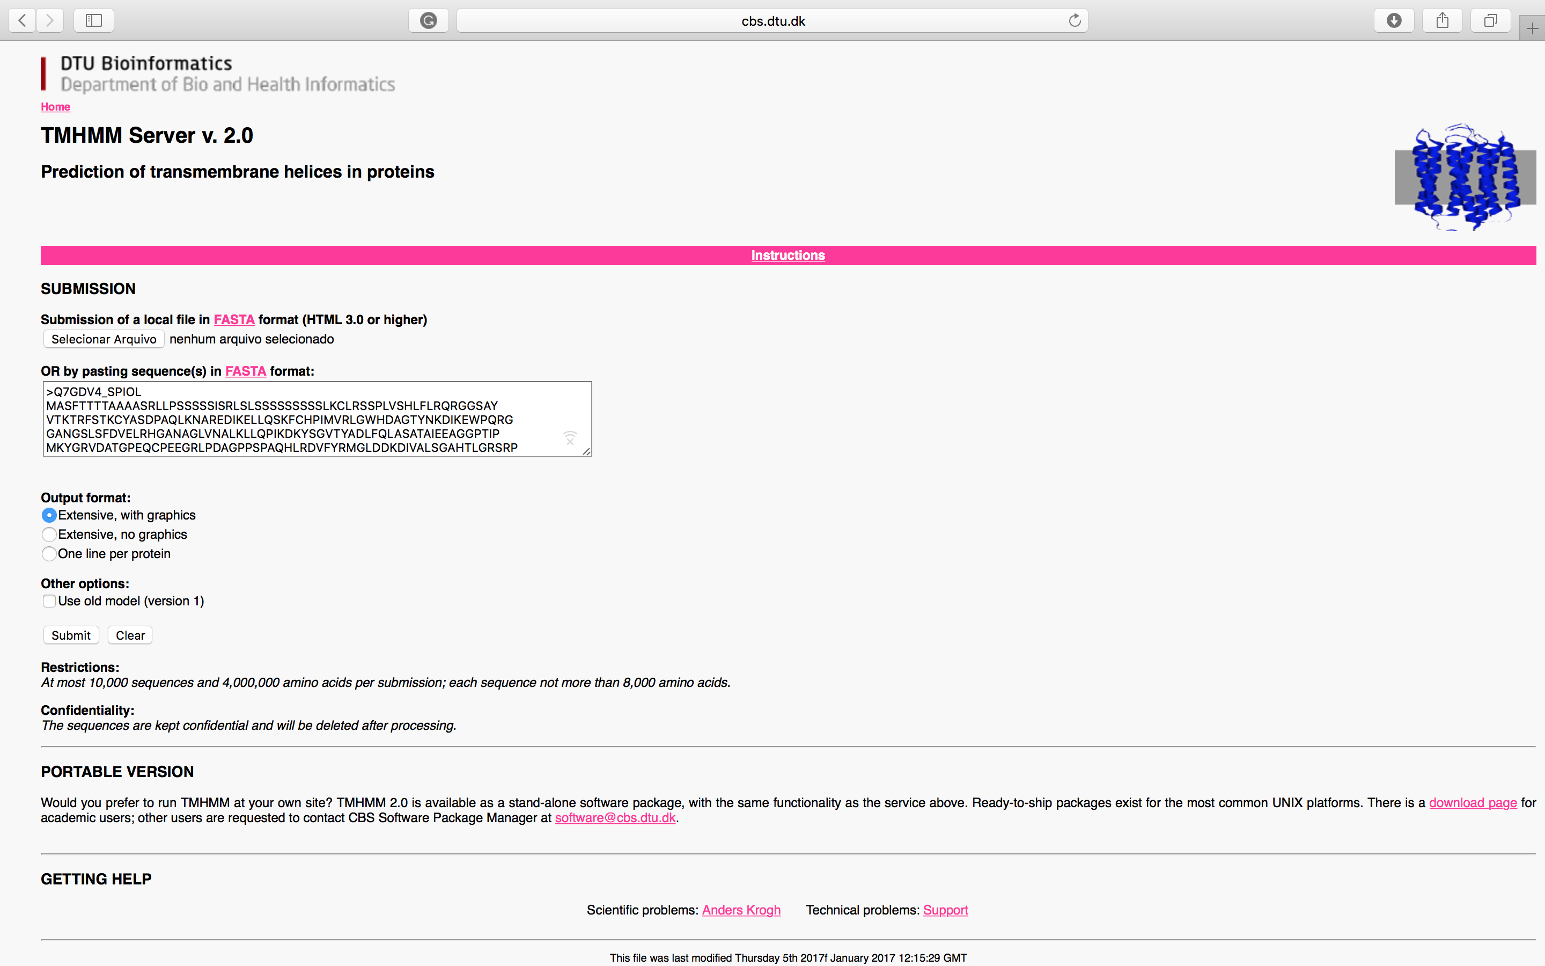Click 'Selecionar Arquivo' file chooser button

(104, 339)
